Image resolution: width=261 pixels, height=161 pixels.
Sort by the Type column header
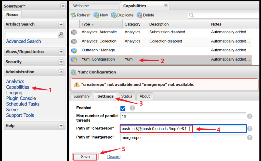pyautogui.click(x=101, y=24)
